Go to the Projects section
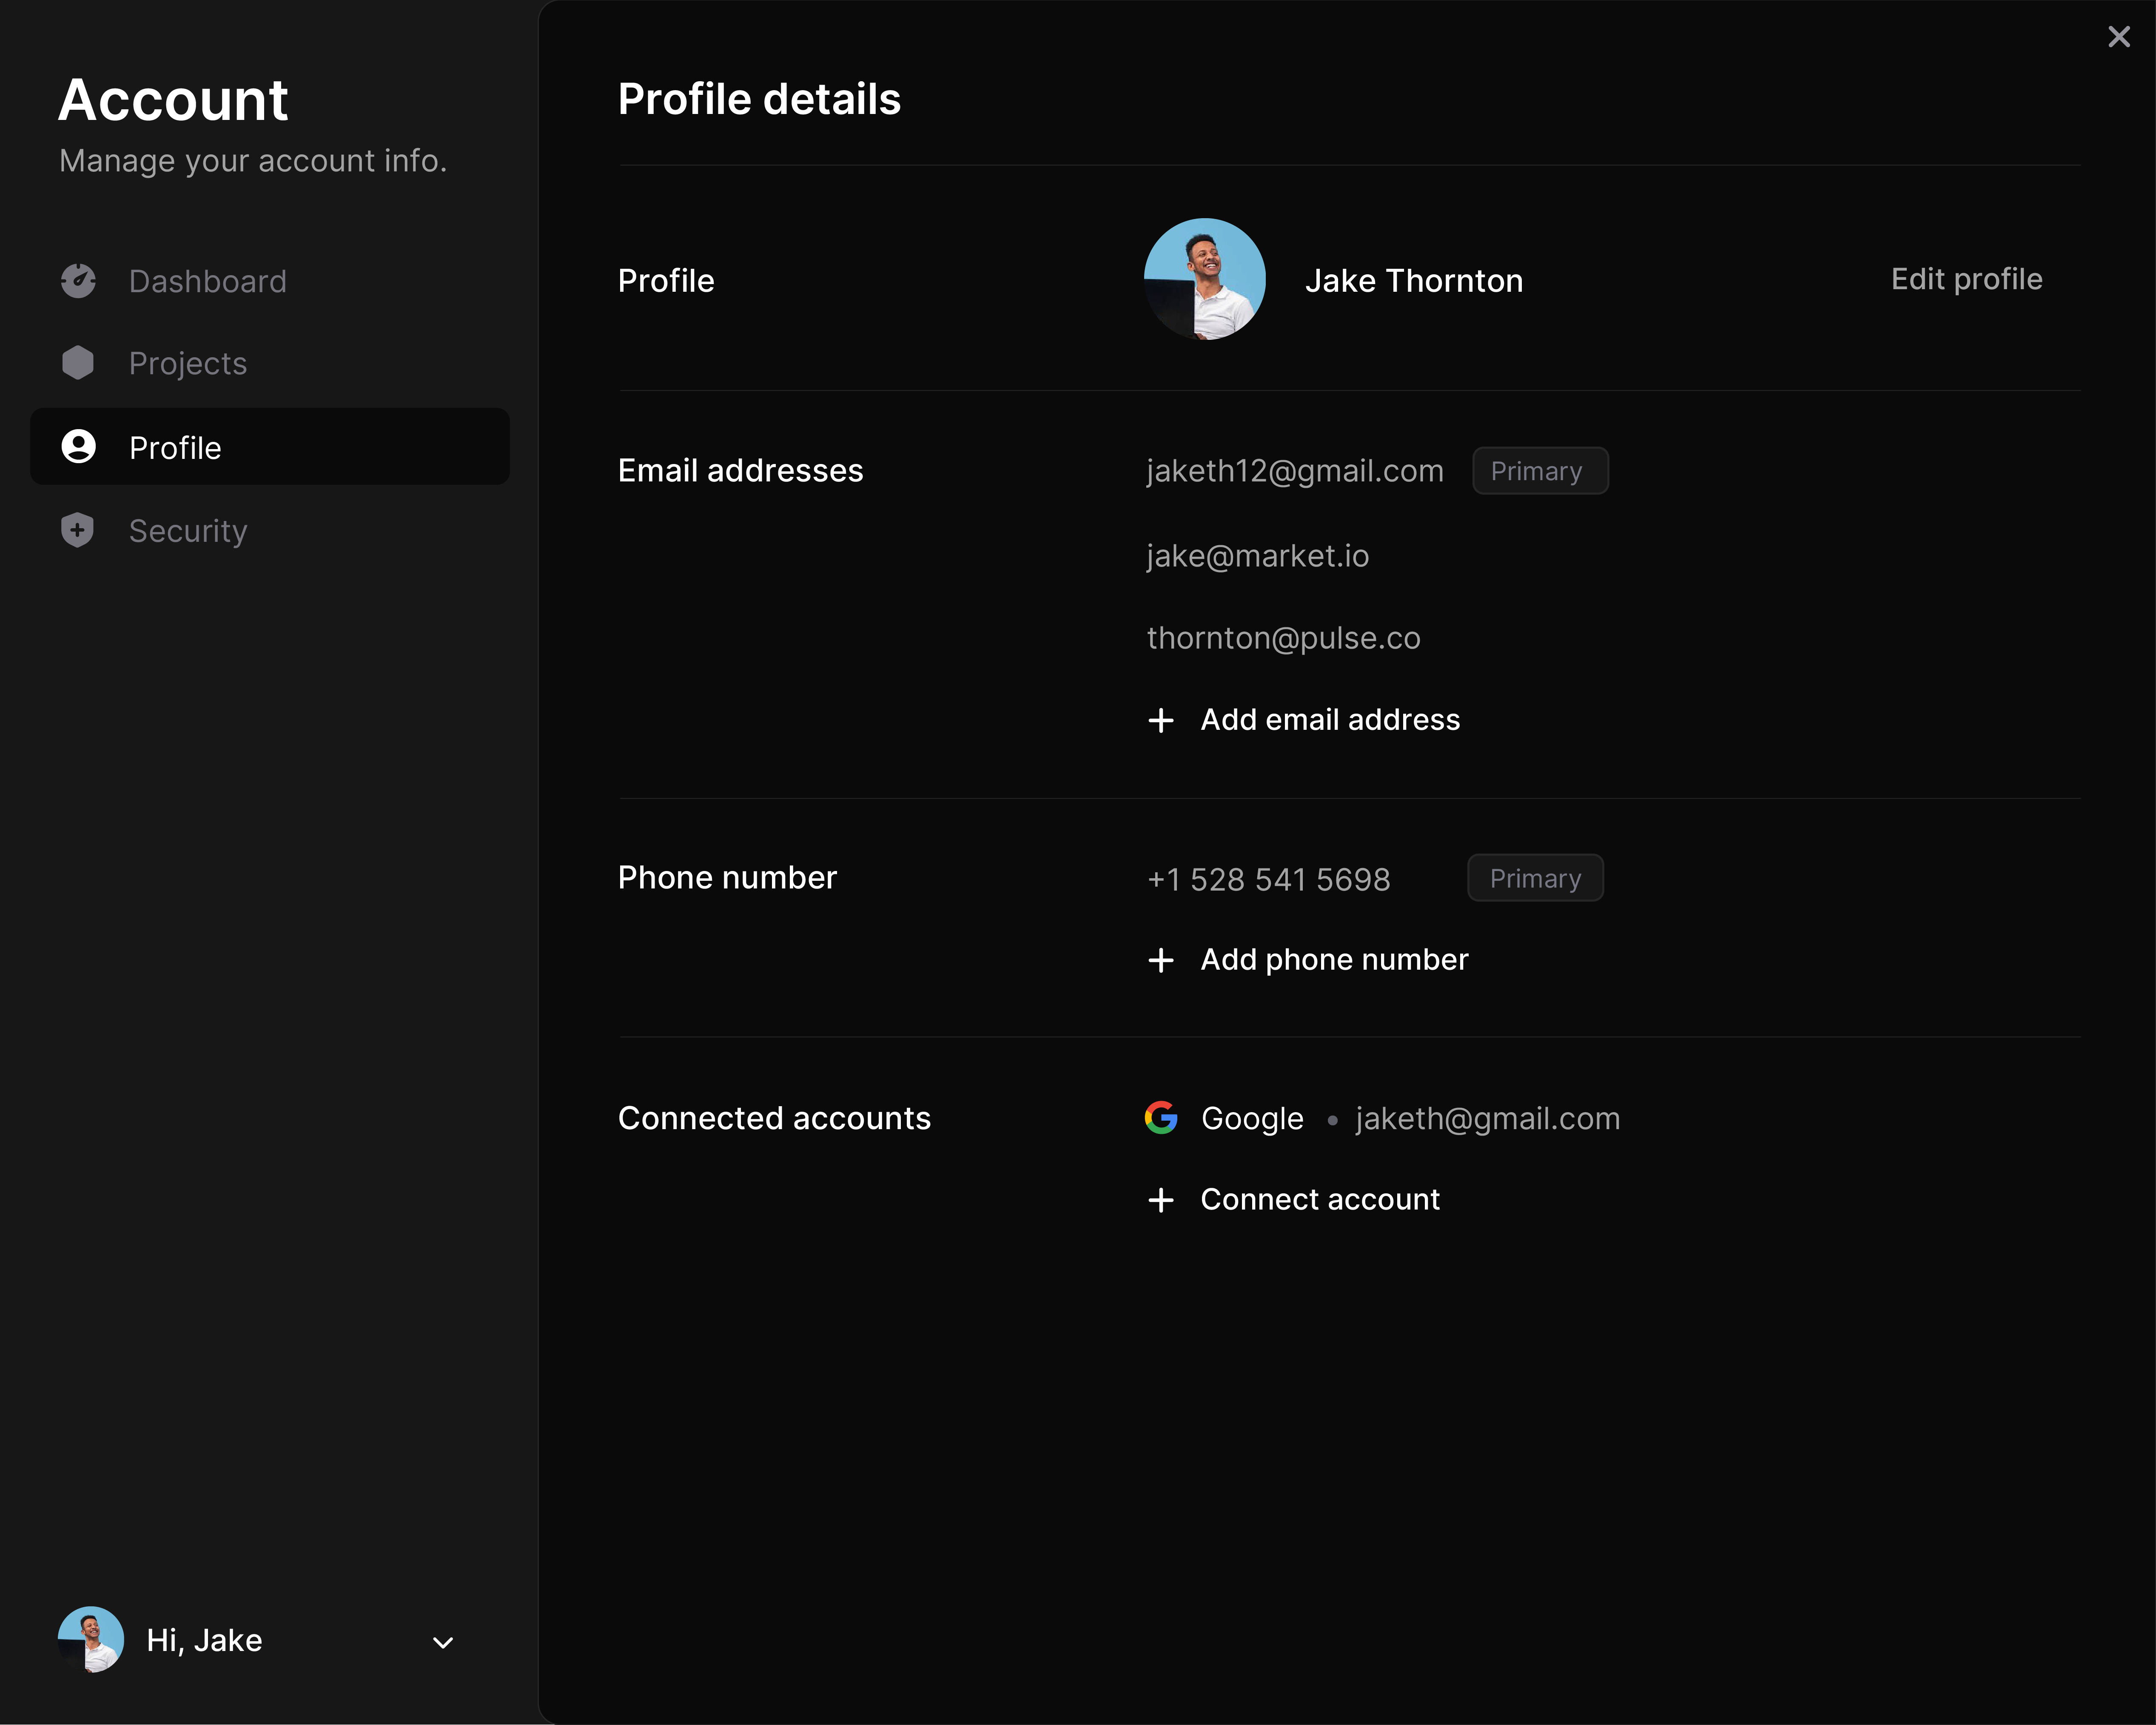The width and height of the screenshot is (2156, 1725). (x=188, y=364)
